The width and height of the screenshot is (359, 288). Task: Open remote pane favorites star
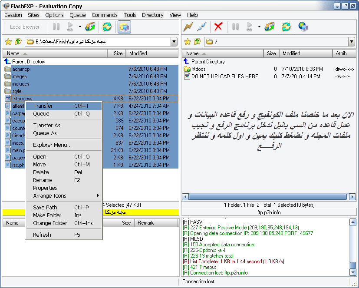pos(188,42)
